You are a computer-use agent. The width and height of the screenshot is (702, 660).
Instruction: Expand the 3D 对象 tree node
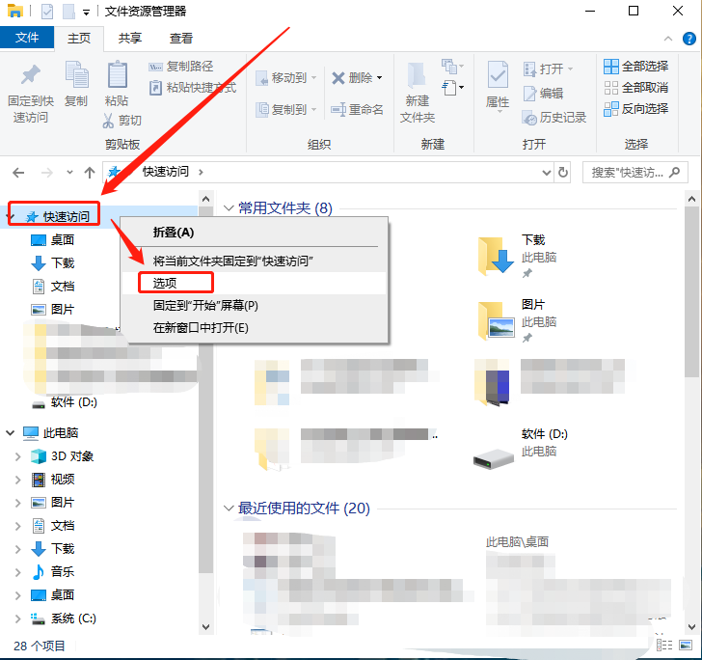point(18,456)
